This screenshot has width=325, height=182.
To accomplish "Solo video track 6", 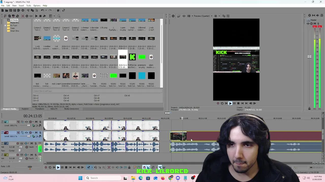I will 40,132.
